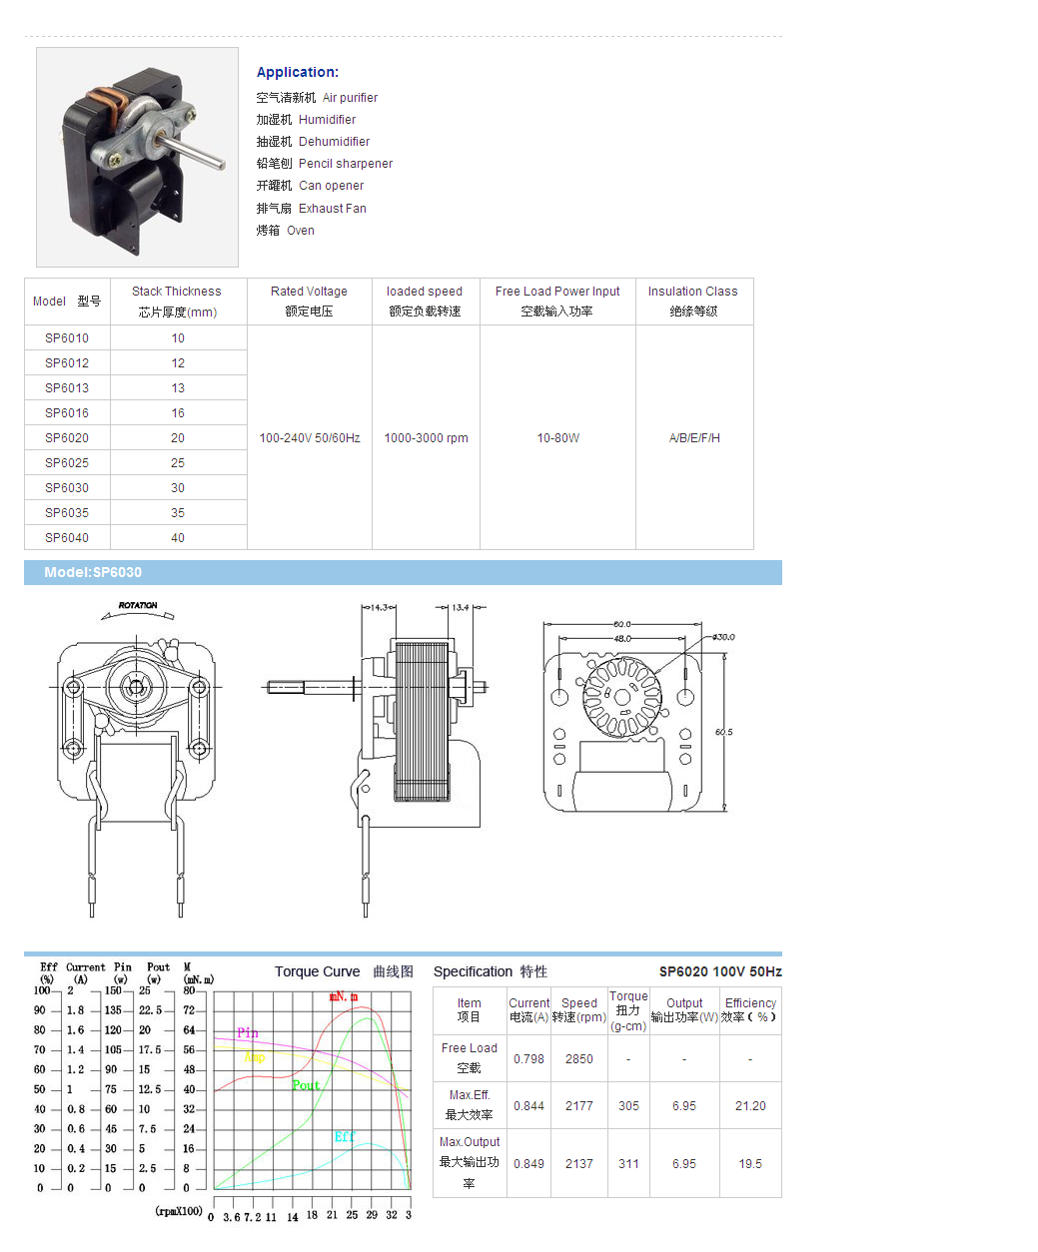Select the Humidifier application line
1038x1252 pixels.
306,120
